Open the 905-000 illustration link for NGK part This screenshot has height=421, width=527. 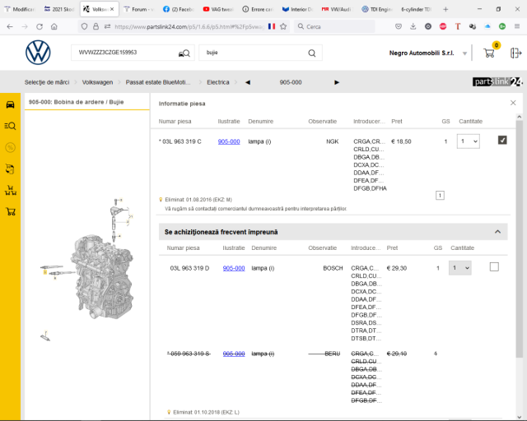pyautogui.click(x=229, y=141)
